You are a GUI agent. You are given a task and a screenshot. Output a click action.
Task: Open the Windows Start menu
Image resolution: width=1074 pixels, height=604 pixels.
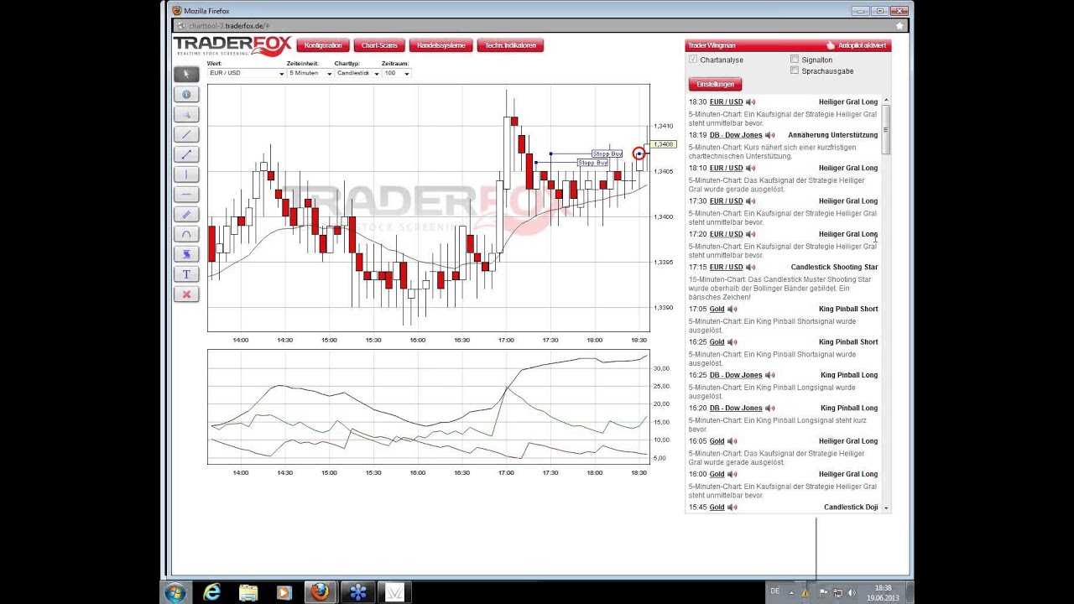175,592
